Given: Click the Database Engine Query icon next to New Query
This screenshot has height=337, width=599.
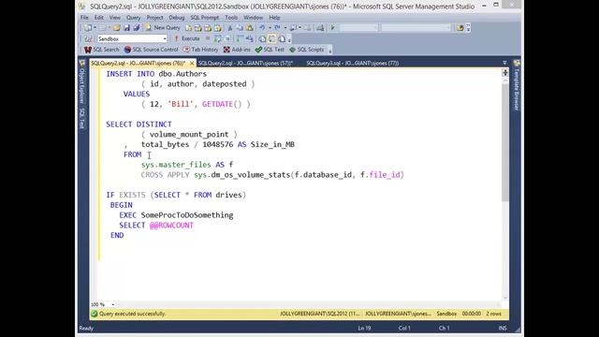Looking at the screenshot, I should coord(188,28).
